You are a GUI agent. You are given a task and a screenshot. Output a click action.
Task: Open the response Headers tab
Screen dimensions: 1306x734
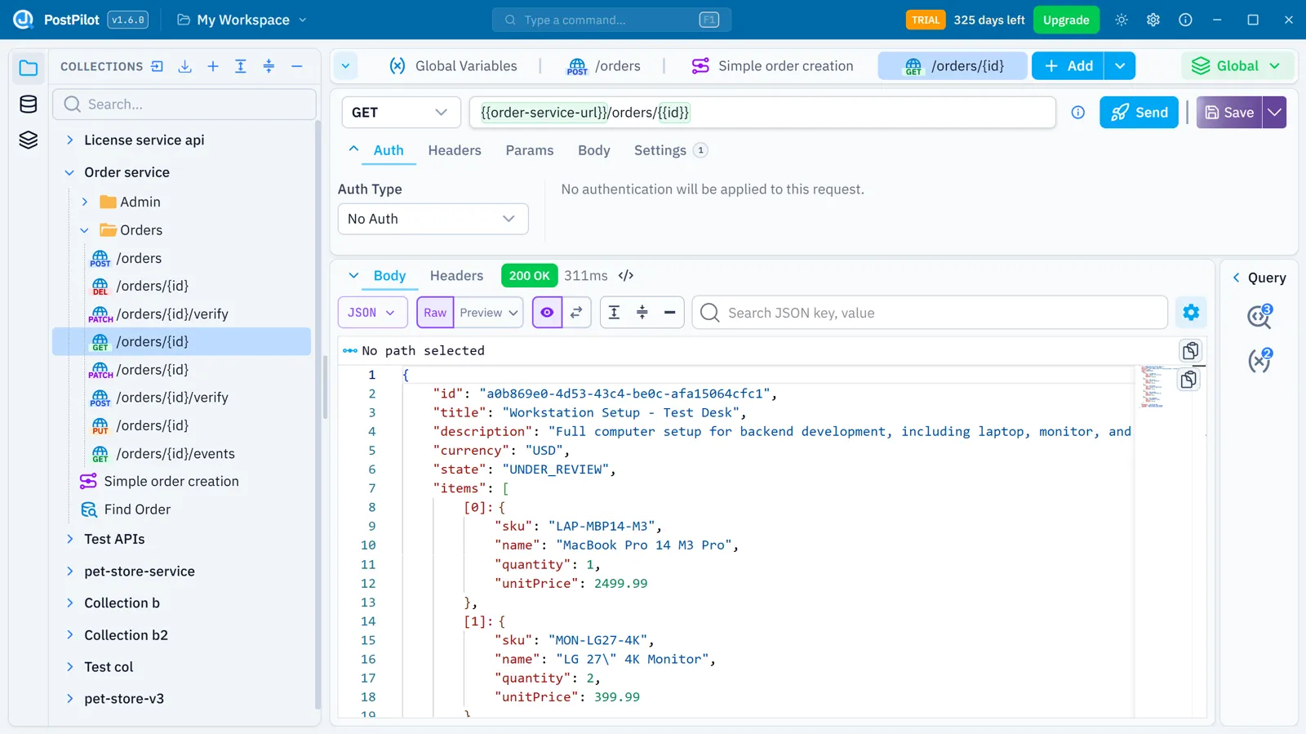[456, 276]
